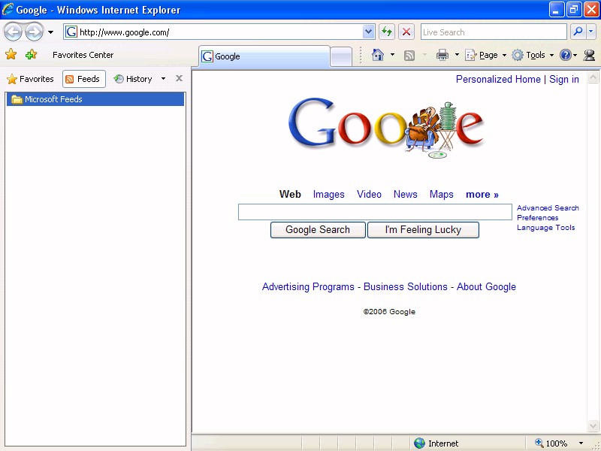Screen dimensions: 601x451
Task: Open the recent pages dropdown arrow
Action: pos(50,32)
